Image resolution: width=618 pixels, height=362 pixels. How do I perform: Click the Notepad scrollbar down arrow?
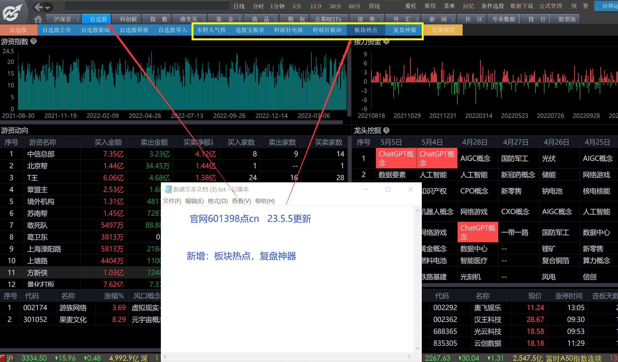417,348
